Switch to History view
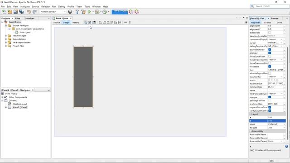 coord(76,23)
